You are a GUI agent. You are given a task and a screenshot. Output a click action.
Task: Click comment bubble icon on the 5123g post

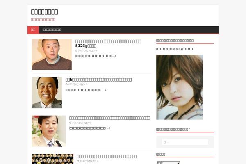(93, 50)
